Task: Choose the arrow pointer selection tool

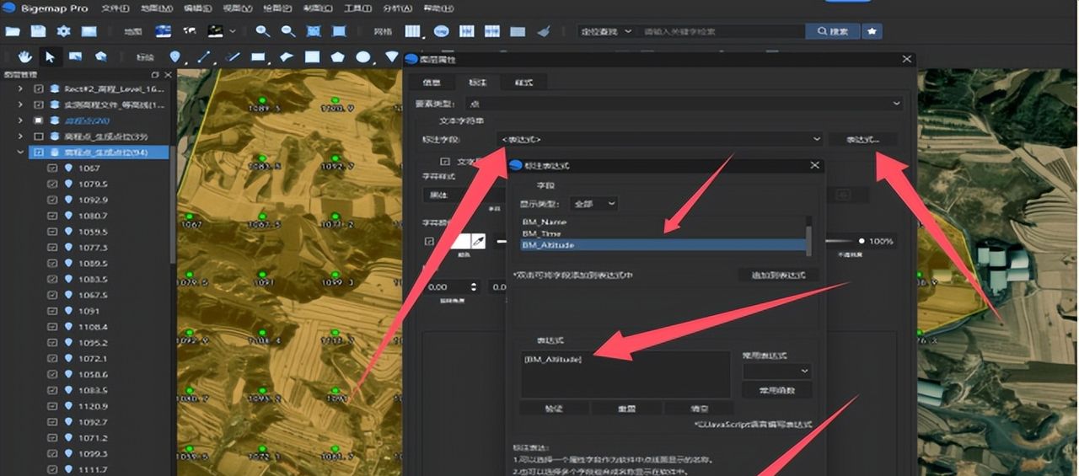Action: tap(51, 56)
